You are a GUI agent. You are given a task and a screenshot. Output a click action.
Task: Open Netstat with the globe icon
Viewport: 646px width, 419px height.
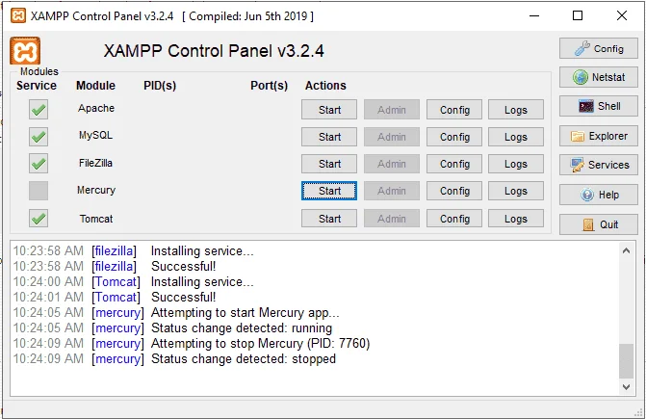(598, 77)
